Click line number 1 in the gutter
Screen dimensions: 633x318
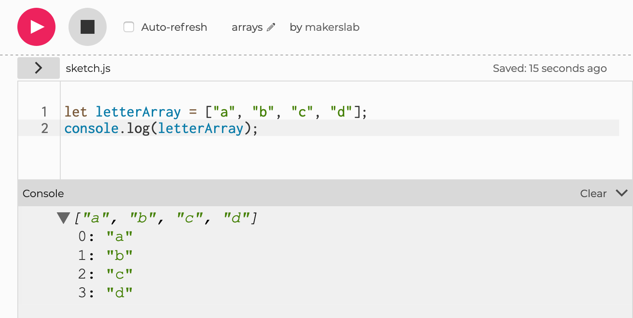44,112
